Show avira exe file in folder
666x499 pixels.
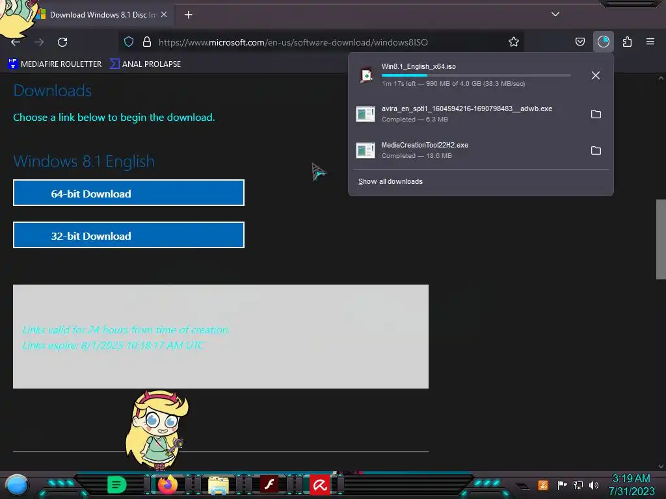pyautogui.click(x=596, y=114)
